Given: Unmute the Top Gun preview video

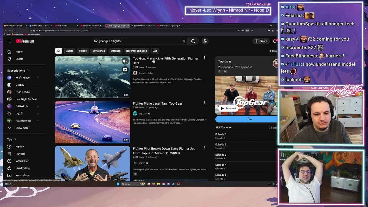Looking at the screenshot, I should [125, 61].
